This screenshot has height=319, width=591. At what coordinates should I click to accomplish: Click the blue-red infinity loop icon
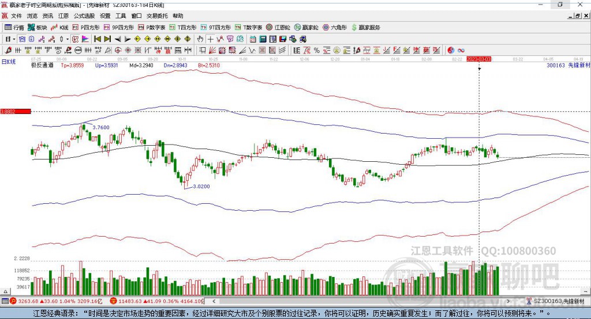click(x=461, y=50)
